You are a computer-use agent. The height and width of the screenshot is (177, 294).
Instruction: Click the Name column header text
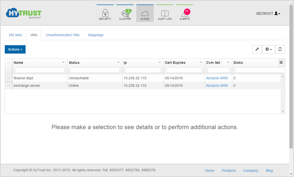pyautogui.click(x=18, y=63)
